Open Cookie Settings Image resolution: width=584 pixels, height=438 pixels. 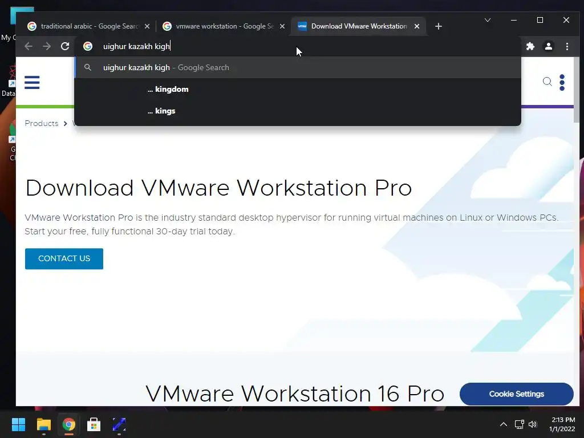516,394
